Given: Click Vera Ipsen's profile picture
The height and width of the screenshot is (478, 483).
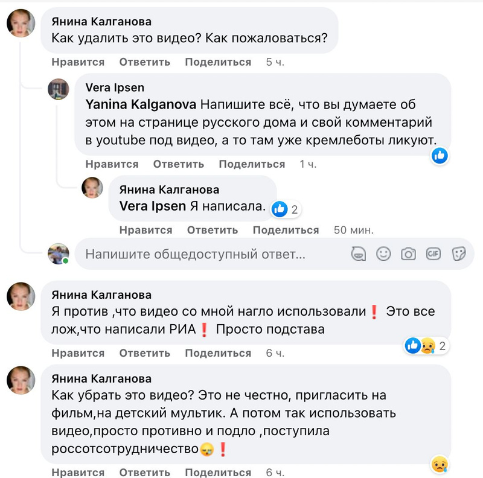Looking at the screenshot, I should pyautogui.click(x=59, y=89).
